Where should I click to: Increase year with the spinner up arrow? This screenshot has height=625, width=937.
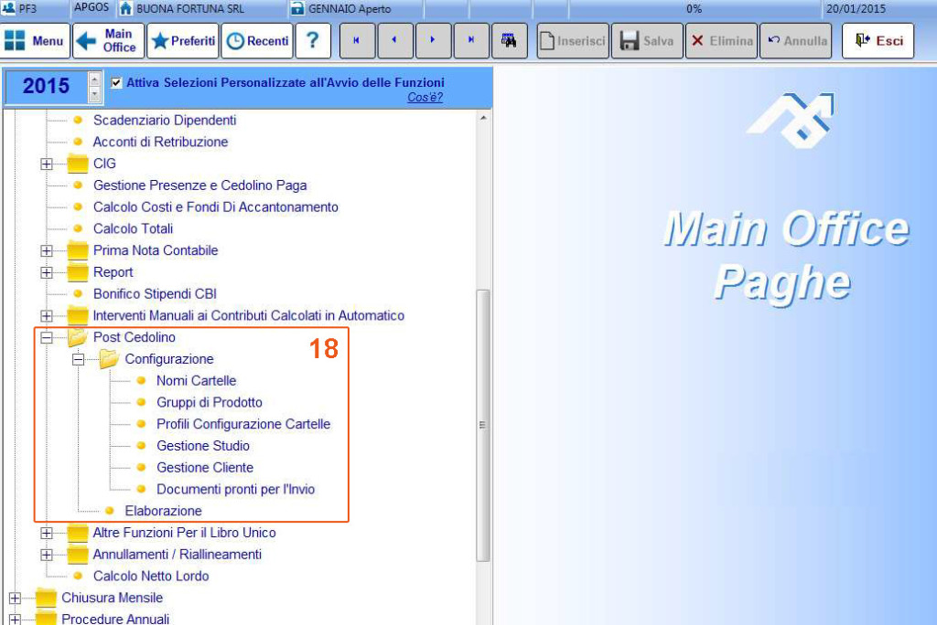94,79
